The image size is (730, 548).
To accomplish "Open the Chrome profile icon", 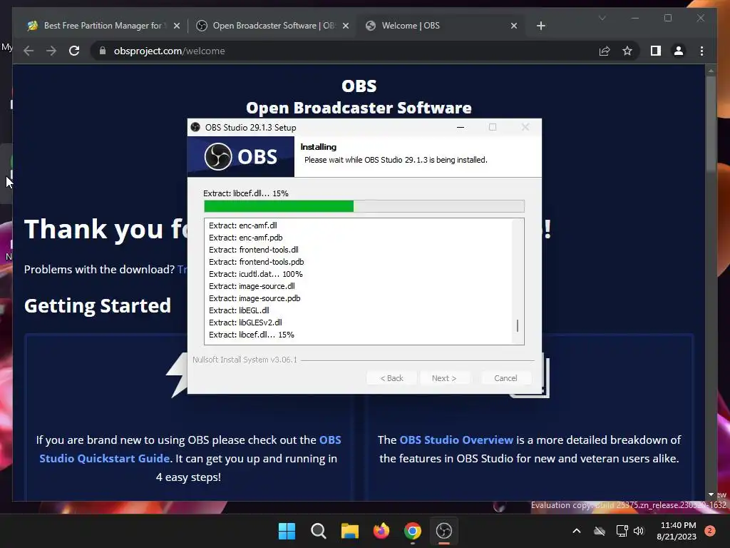I will (x=679, y=51).
